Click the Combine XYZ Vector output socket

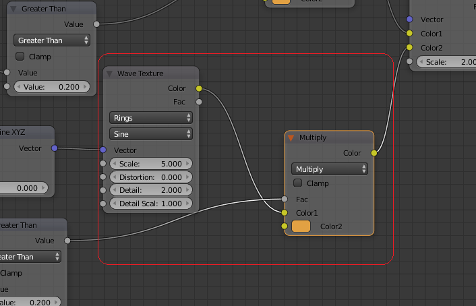(x=55, y=148)
